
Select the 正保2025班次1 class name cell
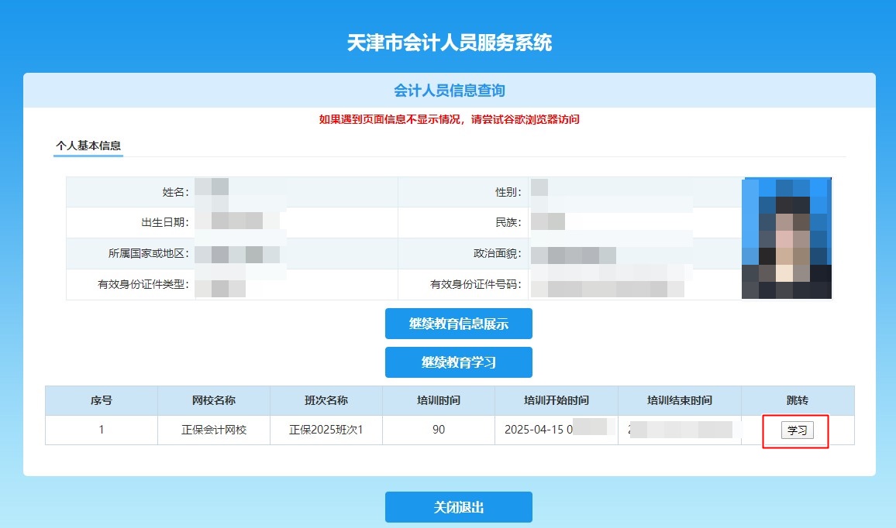[325, 430]
